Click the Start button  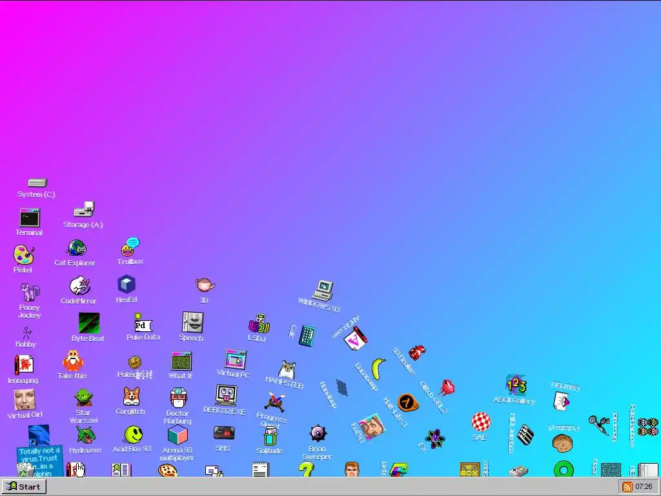[x=24, y=487]
